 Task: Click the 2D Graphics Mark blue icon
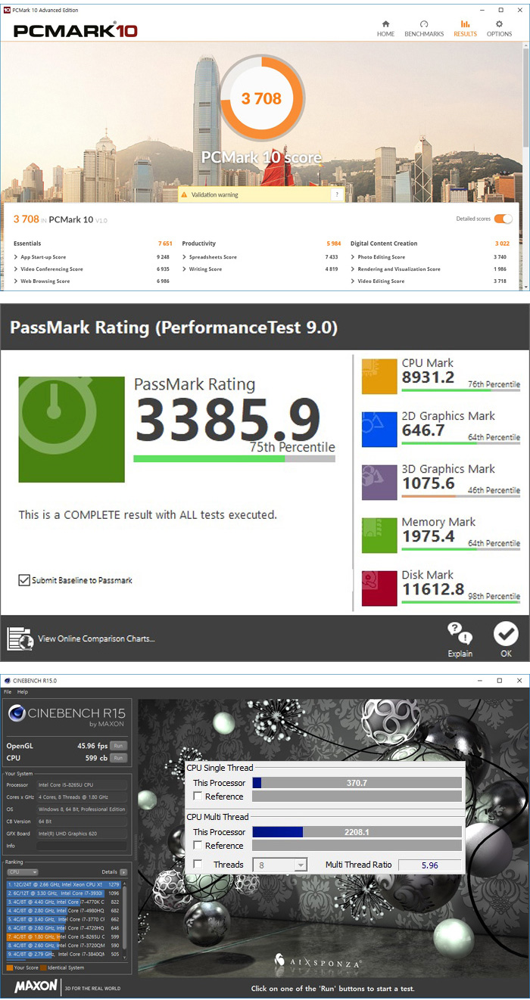pyautogui.click(x=379, y=429)
